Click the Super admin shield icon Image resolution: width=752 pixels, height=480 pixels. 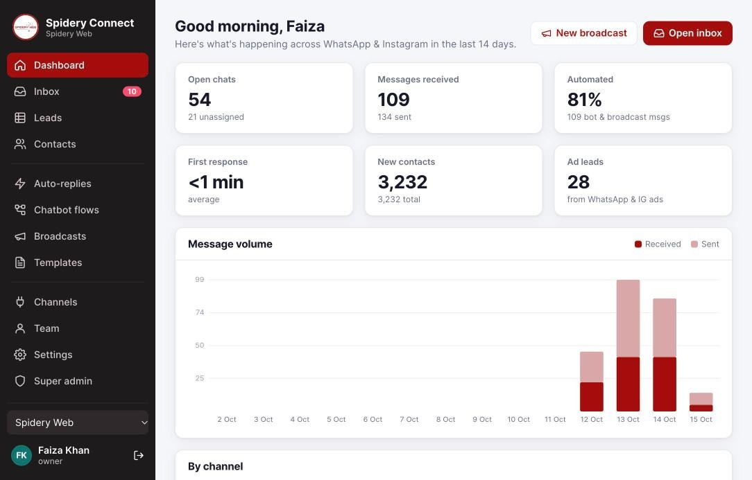(20, 381)
